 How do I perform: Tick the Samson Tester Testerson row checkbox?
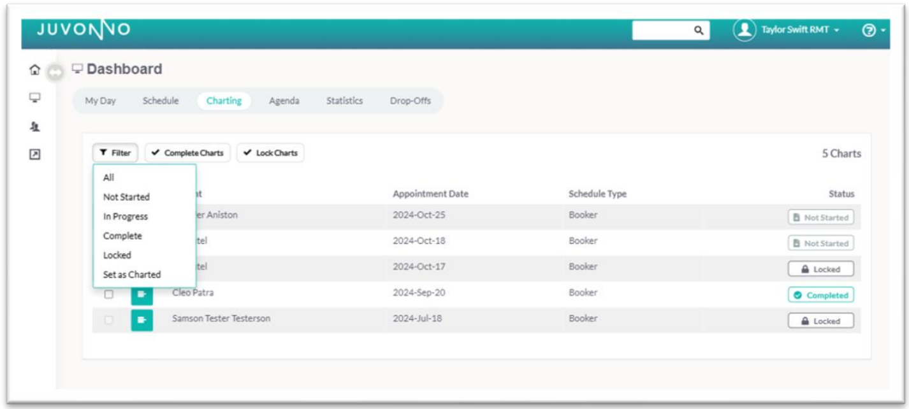109,320
